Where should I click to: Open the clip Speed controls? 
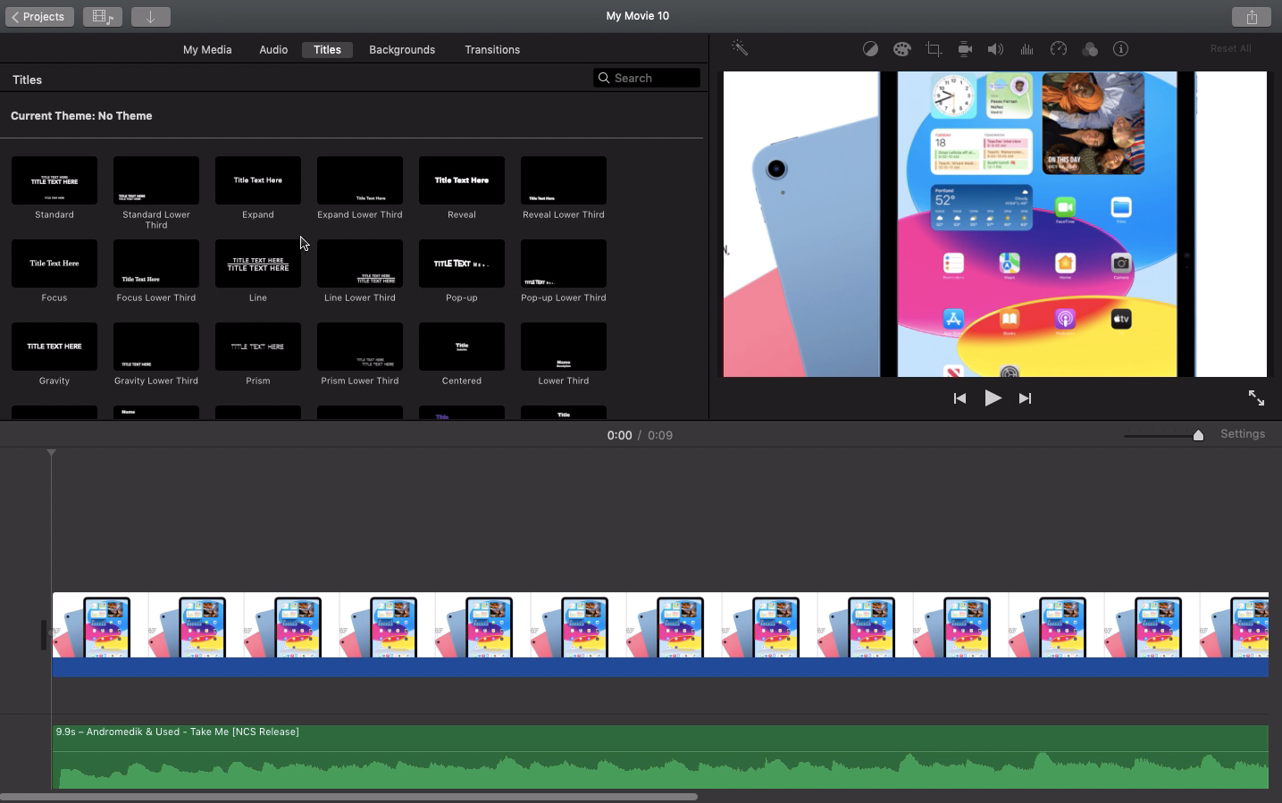[x=1059, y=49]
